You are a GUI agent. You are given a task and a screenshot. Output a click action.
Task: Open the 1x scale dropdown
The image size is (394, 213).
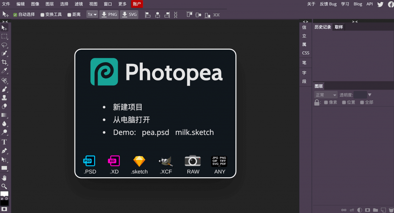92,15
